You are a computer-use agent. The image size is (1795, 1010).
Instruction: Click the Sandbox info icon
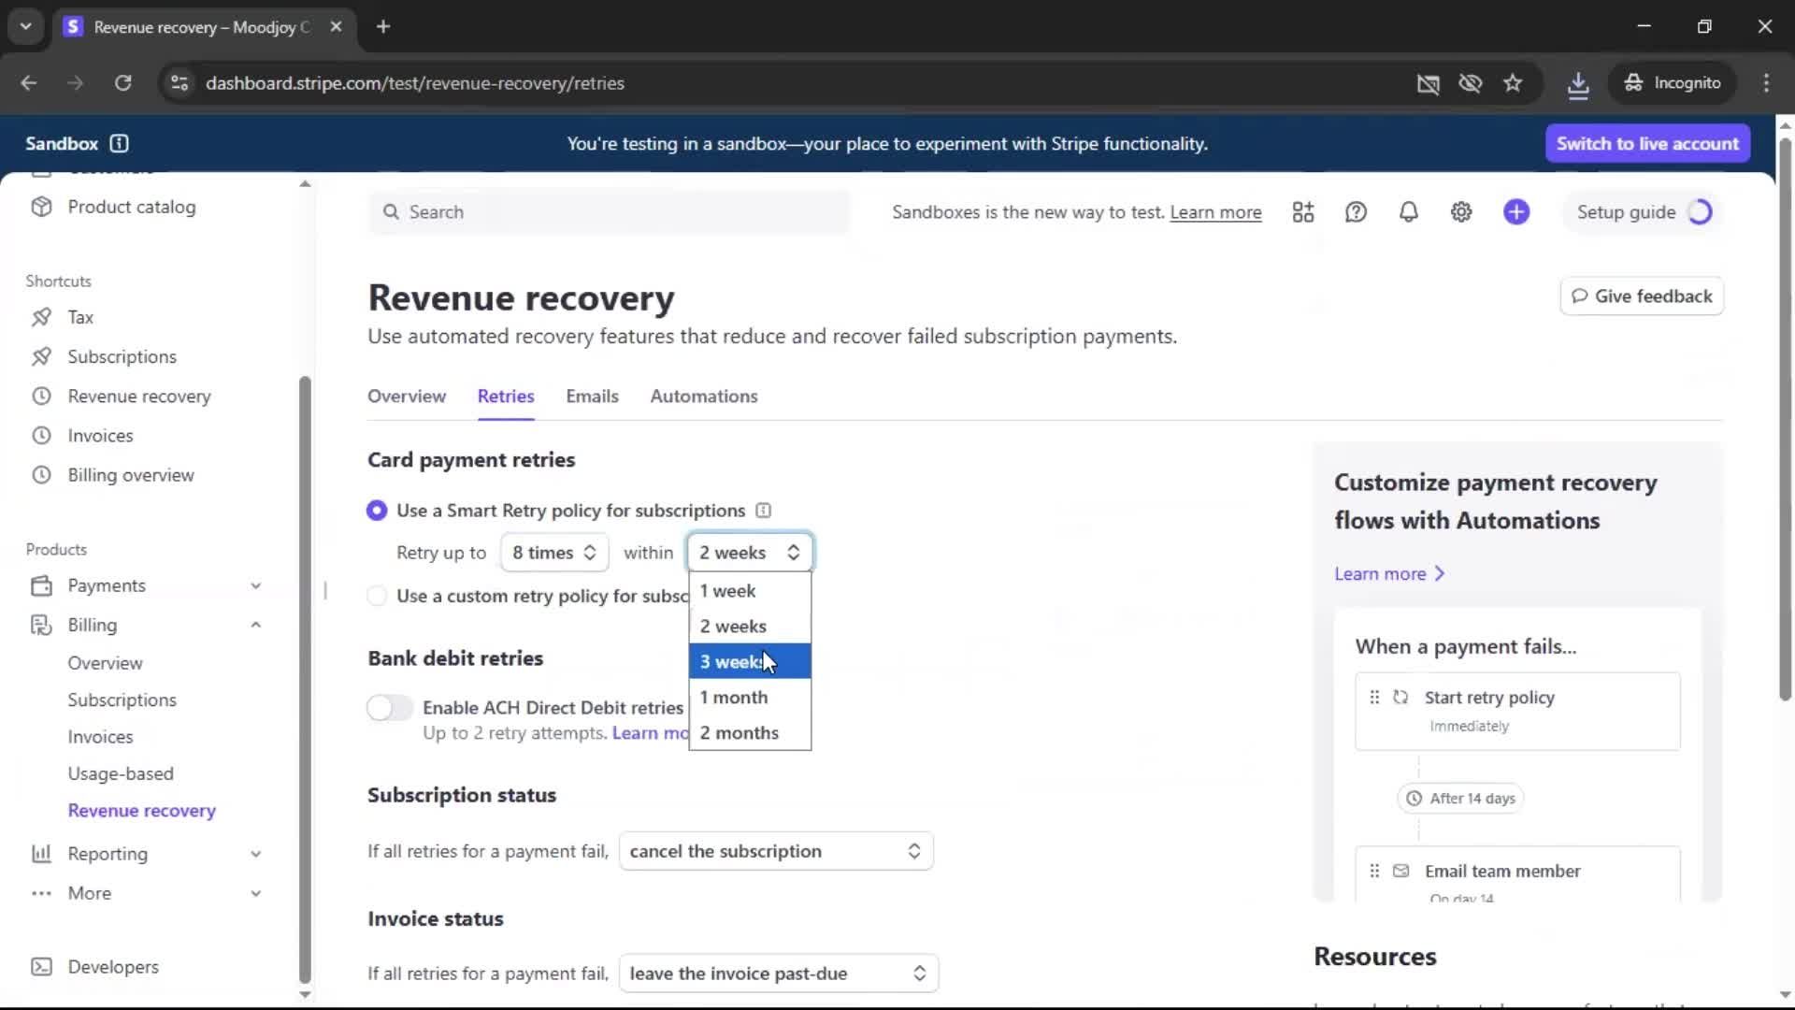click(x=119, y=143)
